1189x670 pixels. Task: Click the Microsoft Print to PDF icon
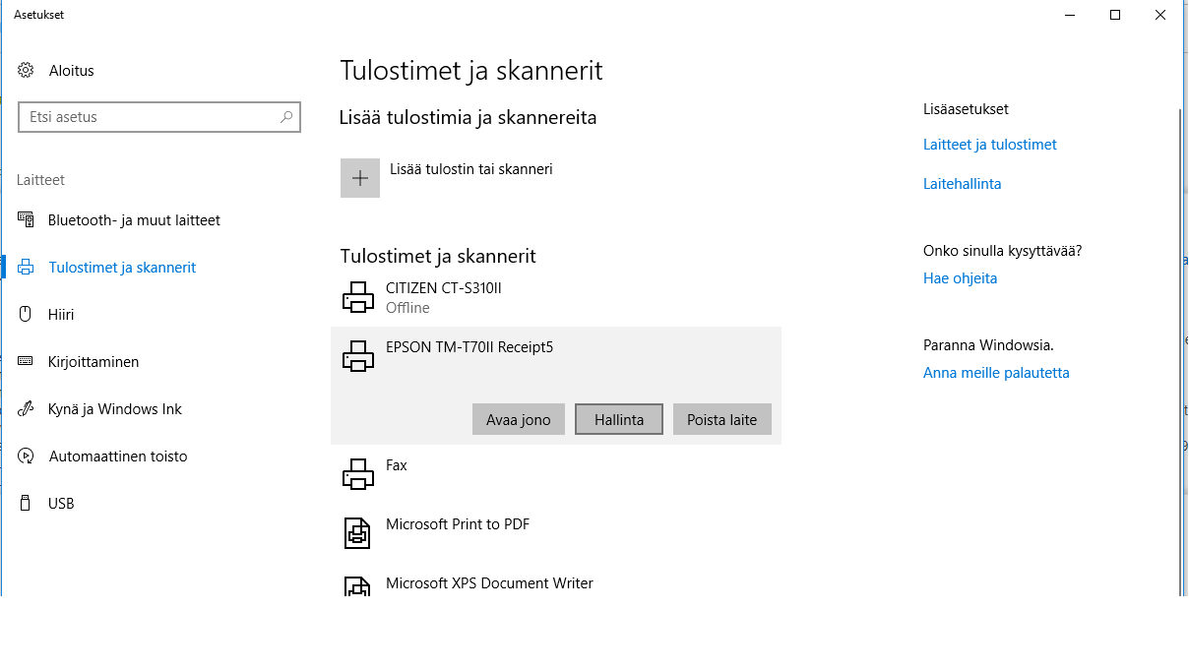(x=357, y=533)
